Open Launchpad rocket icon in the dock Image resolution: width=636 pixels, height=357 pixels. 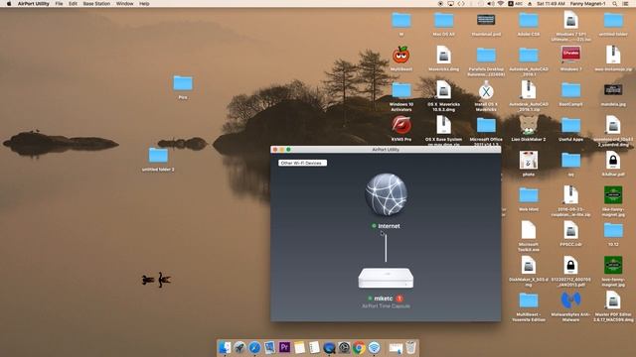[239, 347]
